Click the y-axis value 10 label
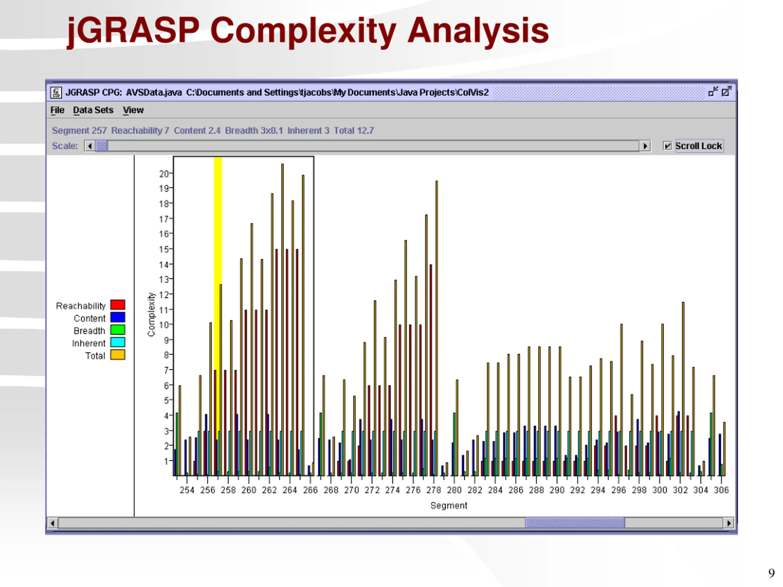Viewport: 783px width, 587px height. click(164, 325)
